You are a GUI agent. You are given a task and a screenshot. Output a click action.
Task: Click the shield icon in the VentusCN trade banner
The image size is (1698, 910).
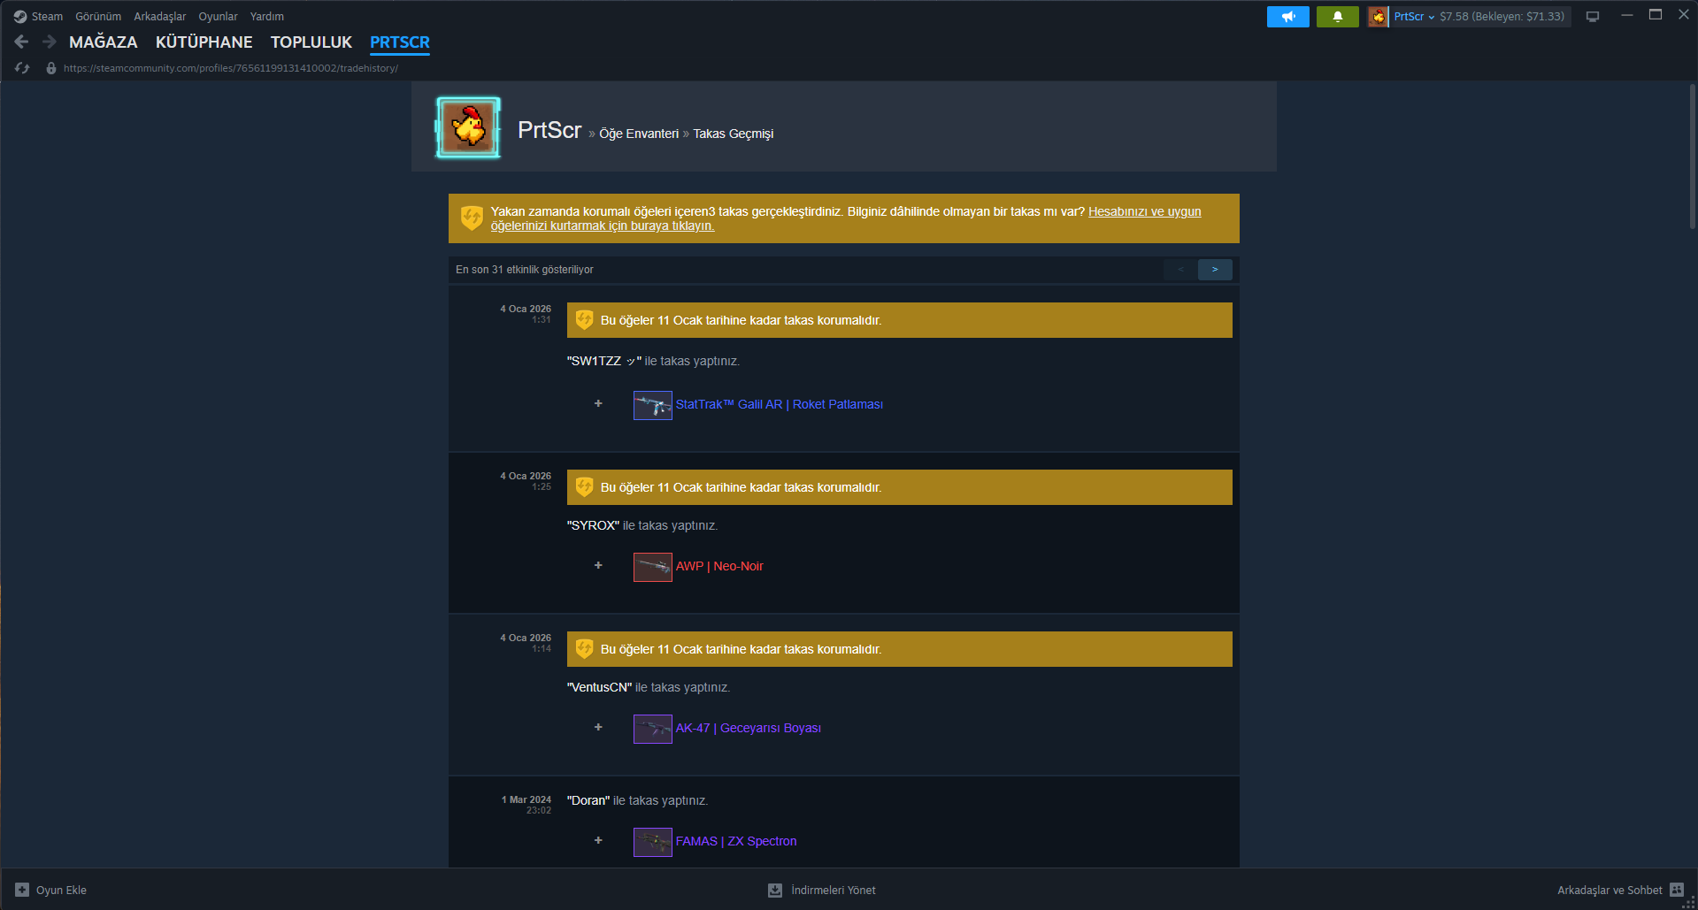[584, 649]
